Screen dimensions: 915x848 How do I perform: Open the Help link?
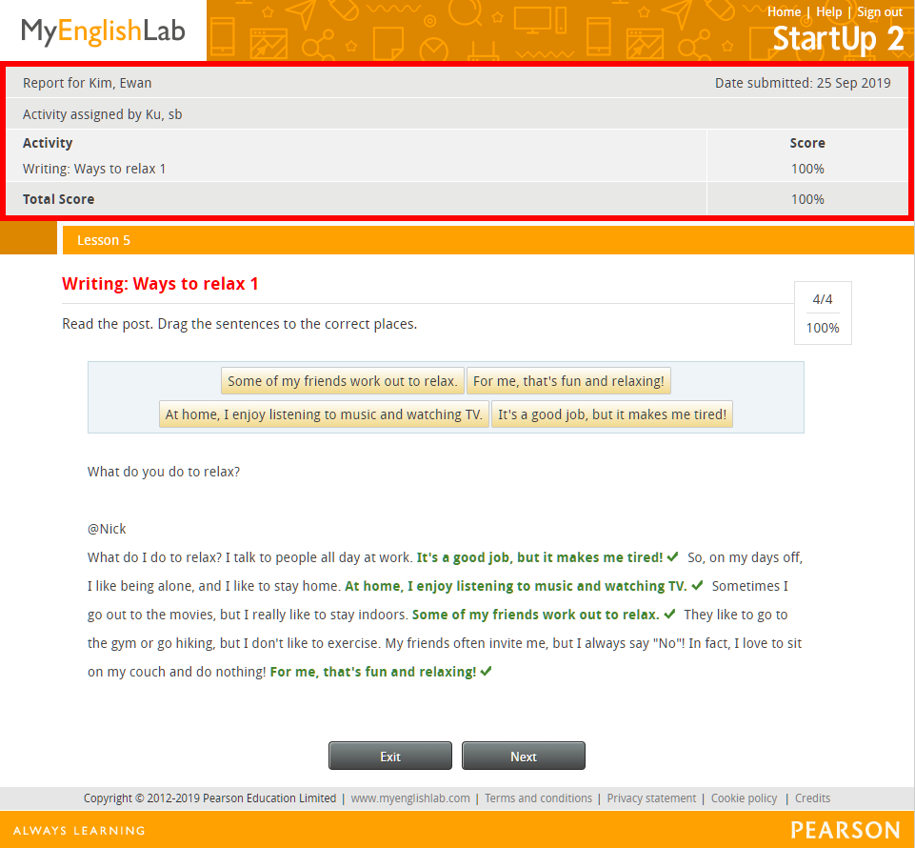tap(828, 11)
